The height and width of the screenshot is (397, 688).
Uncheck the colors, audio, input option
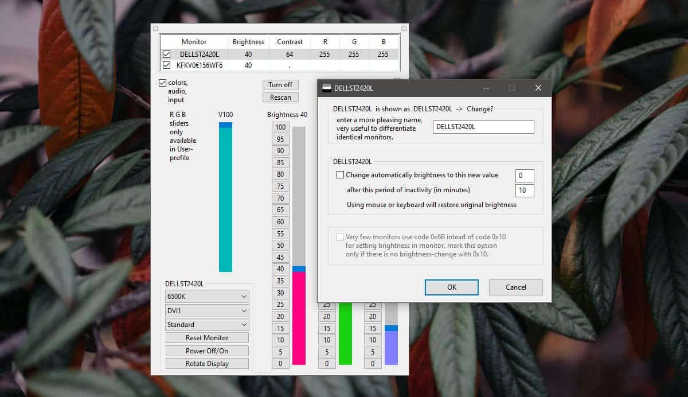tap(162, 82)
